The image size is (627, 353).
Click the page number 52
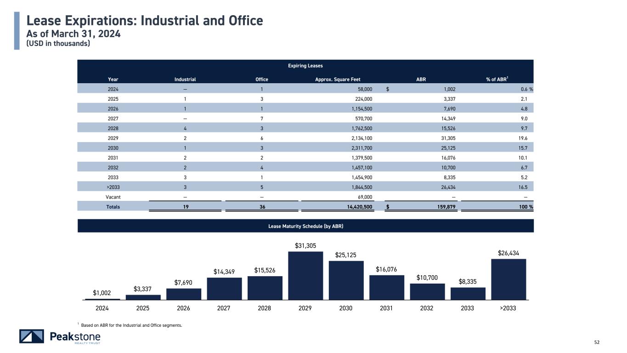pyautogui.click(x=597, y=342)
